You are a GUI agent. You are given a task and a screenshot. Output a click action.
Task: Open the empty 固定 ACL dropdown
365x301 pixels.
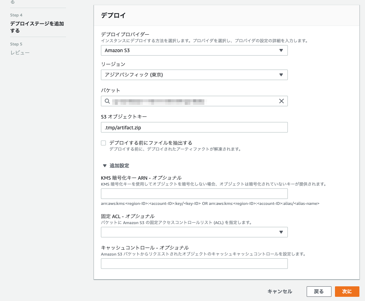tap(194, 232)
